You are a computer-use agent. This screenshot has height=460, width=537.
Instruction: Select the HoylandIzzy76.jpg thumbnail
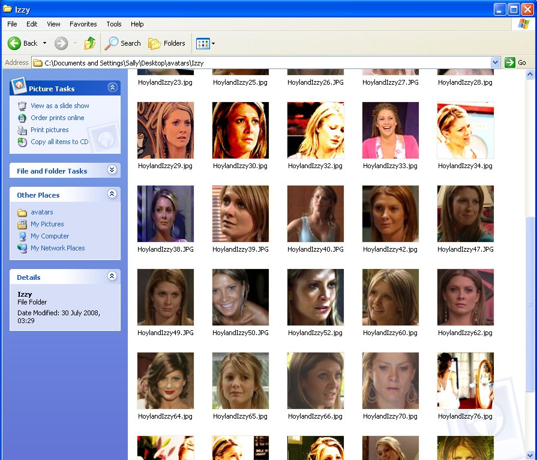coord(466,381)
